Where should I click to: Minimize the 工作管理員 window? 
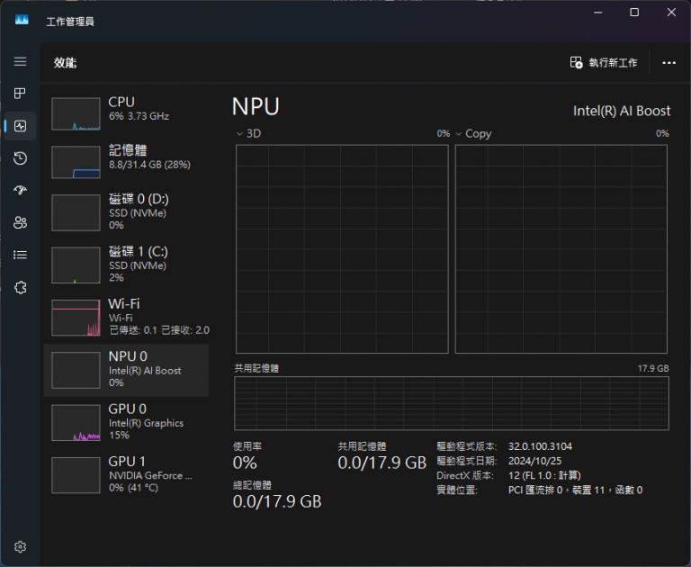click(x=598, y=13)
